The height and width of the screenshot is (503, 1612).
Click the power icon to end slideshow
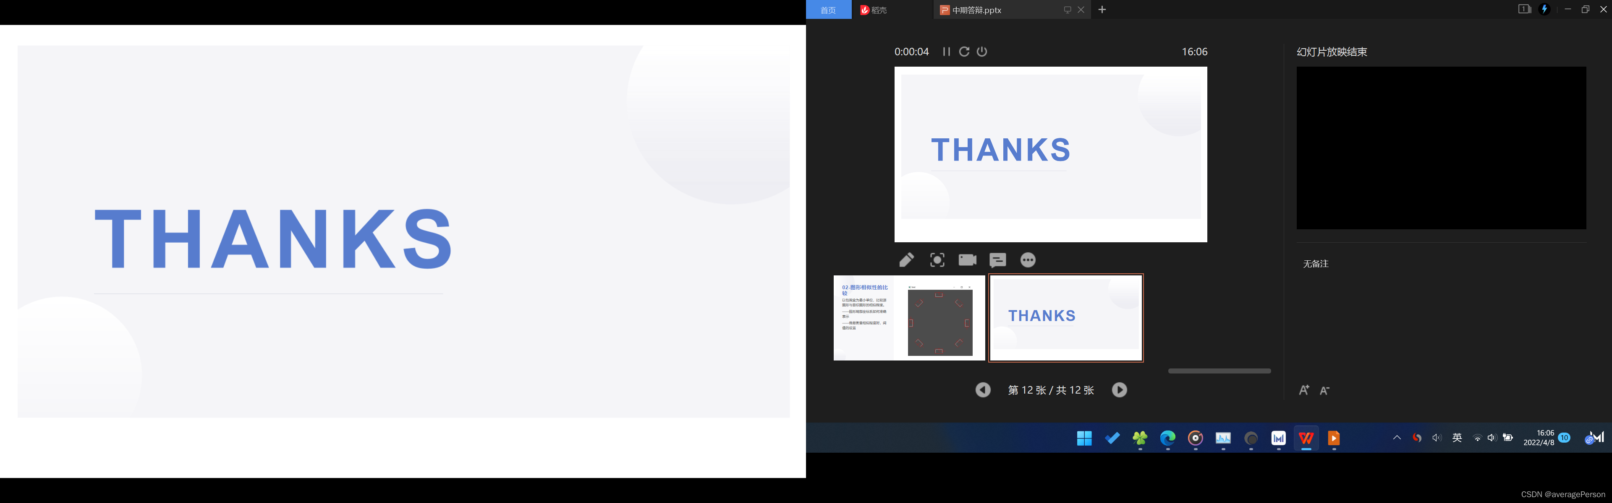click(x=982, y=52)
